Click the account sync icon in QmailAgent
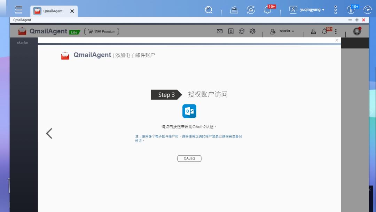Screen dimensions: 376x212 pyautogui.click(x=242, y=31)
